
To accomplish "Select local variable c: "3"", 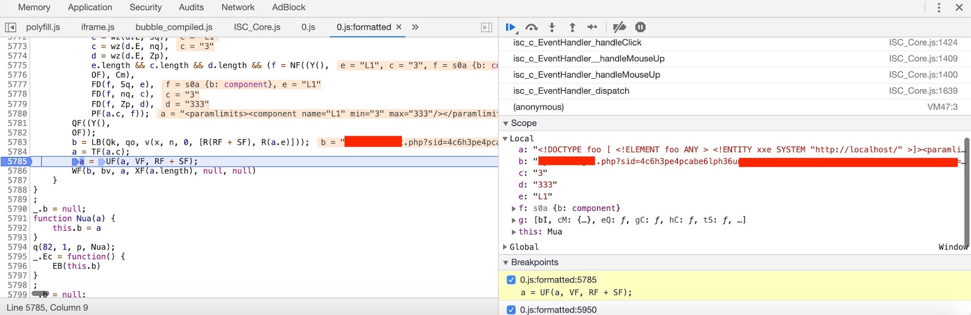I will click(533, 173).
